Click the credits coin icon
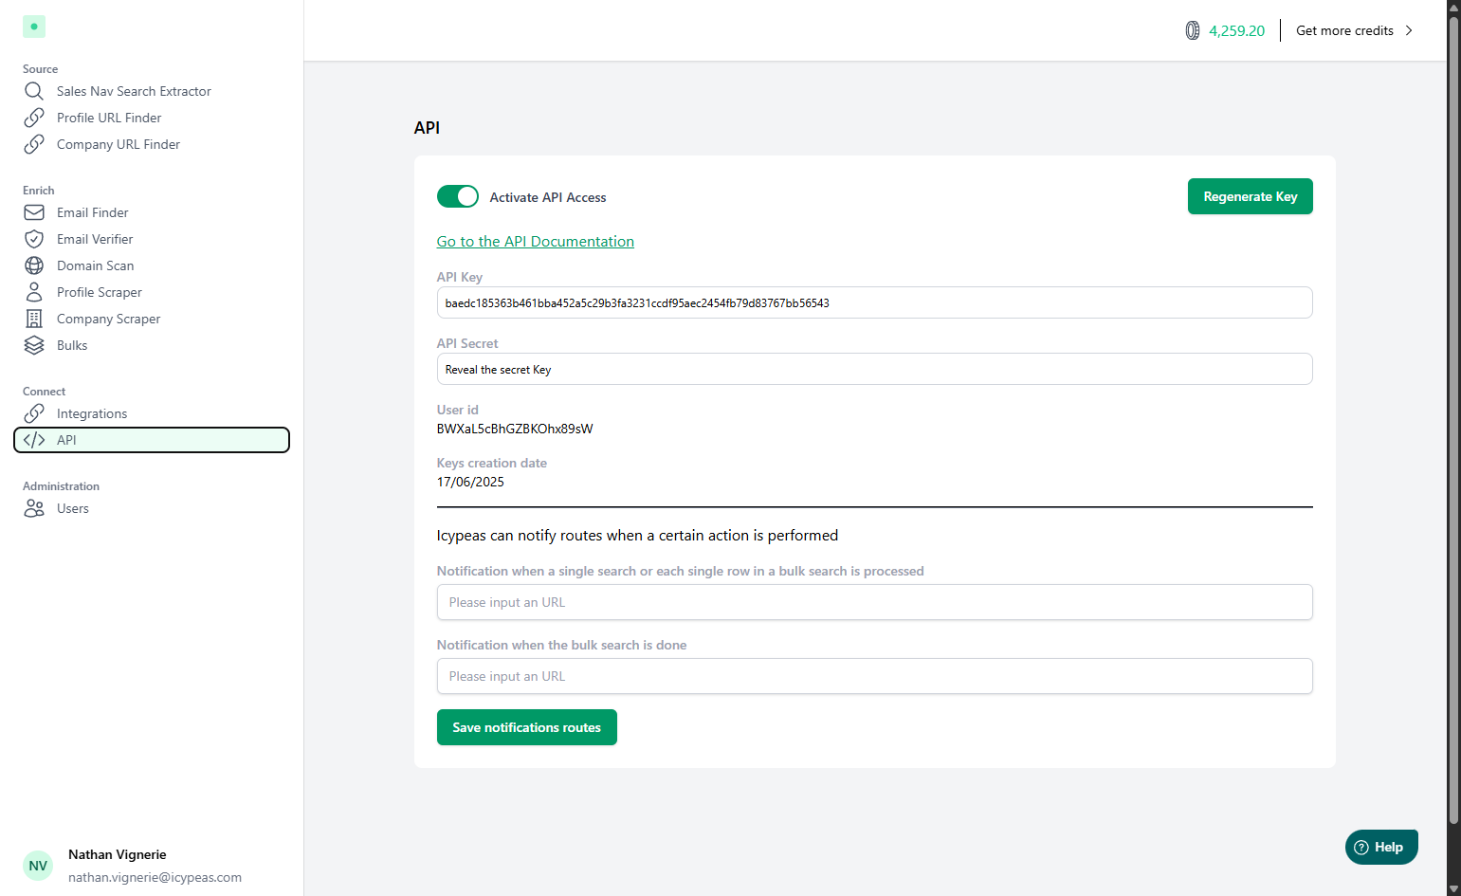Viewport: 1461px width, 896px height. (1193, 30)
